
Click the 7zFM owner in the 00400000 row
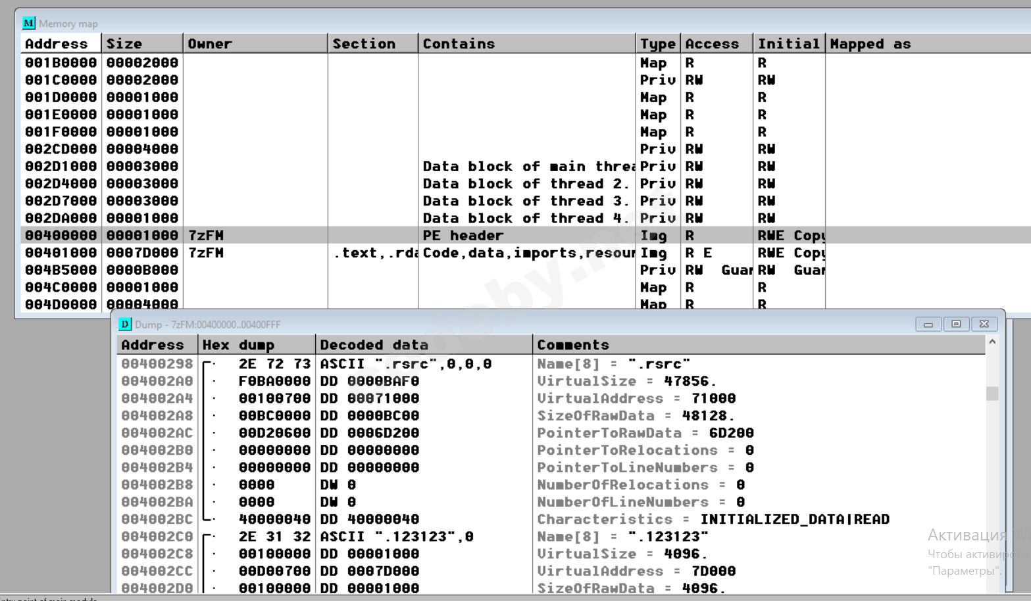206,236
